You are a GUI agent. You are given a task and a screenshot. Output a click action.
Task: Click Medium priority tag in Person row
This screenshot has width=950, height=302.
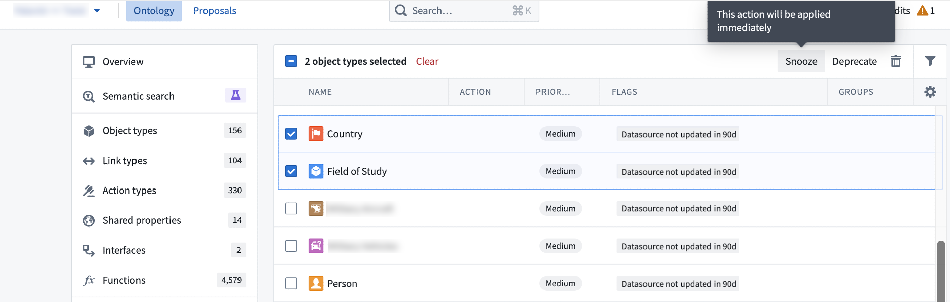tap(560, 283)
